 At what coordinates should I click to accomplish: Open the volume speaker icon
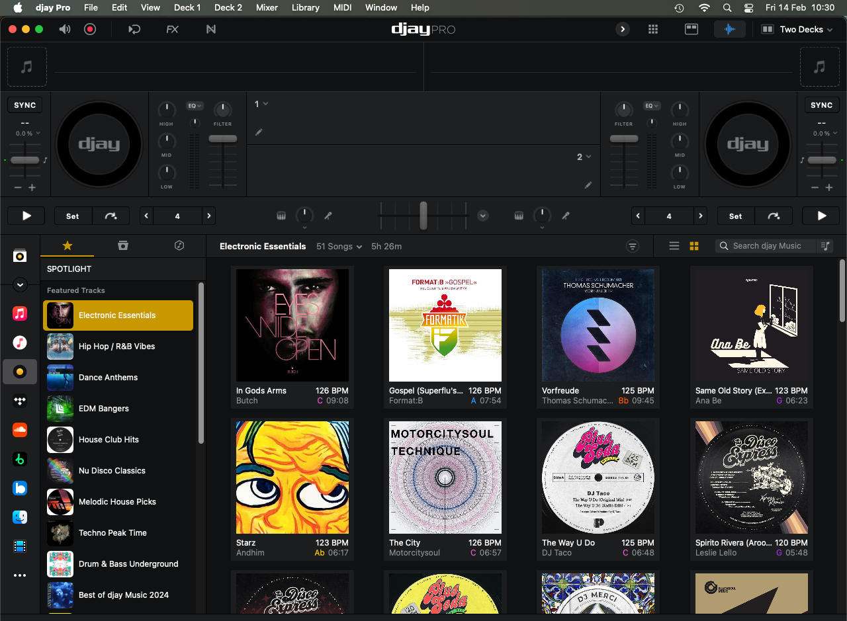pos(65,29)
